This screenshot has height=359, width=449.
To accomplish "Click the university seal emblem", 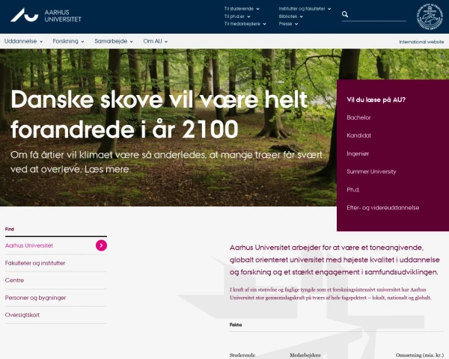I will [x=430, y=16].
